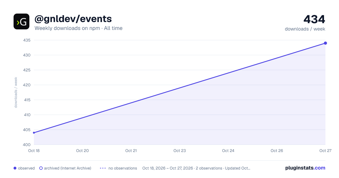Click the Oct 23 x-axis label
Image resolution: width=339 pixels, height=178 pixels.
click(180, 151)
